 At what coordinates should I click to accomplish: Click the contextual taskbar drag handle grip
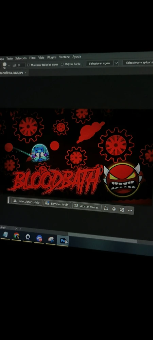[x=8, y=200]
